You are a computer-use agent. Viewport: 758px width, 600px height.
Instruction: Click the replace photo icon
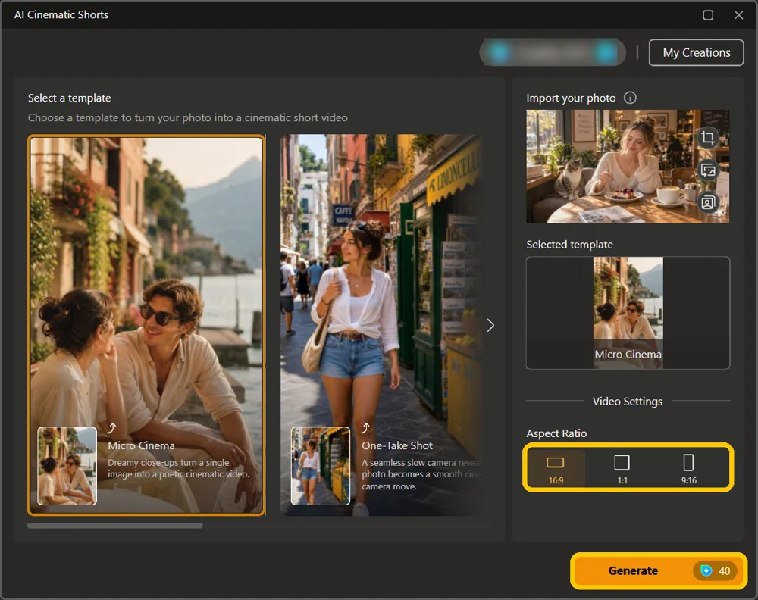coord(708,170)
